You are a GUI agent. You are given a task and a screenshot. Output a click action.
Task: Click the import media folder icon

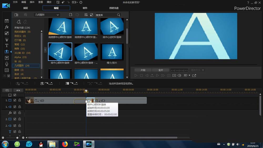tap(16, 15)
